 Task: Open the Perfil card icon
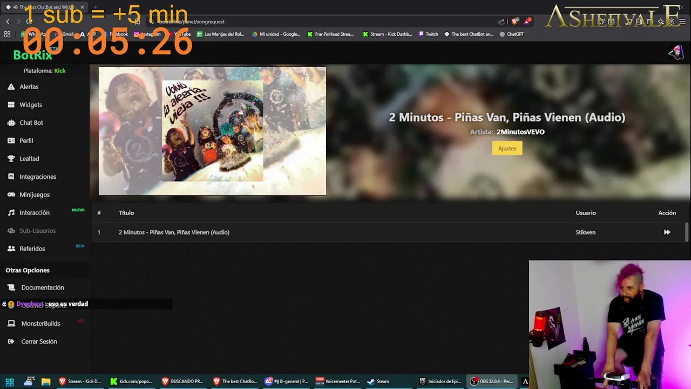click(x=11, y=140)
